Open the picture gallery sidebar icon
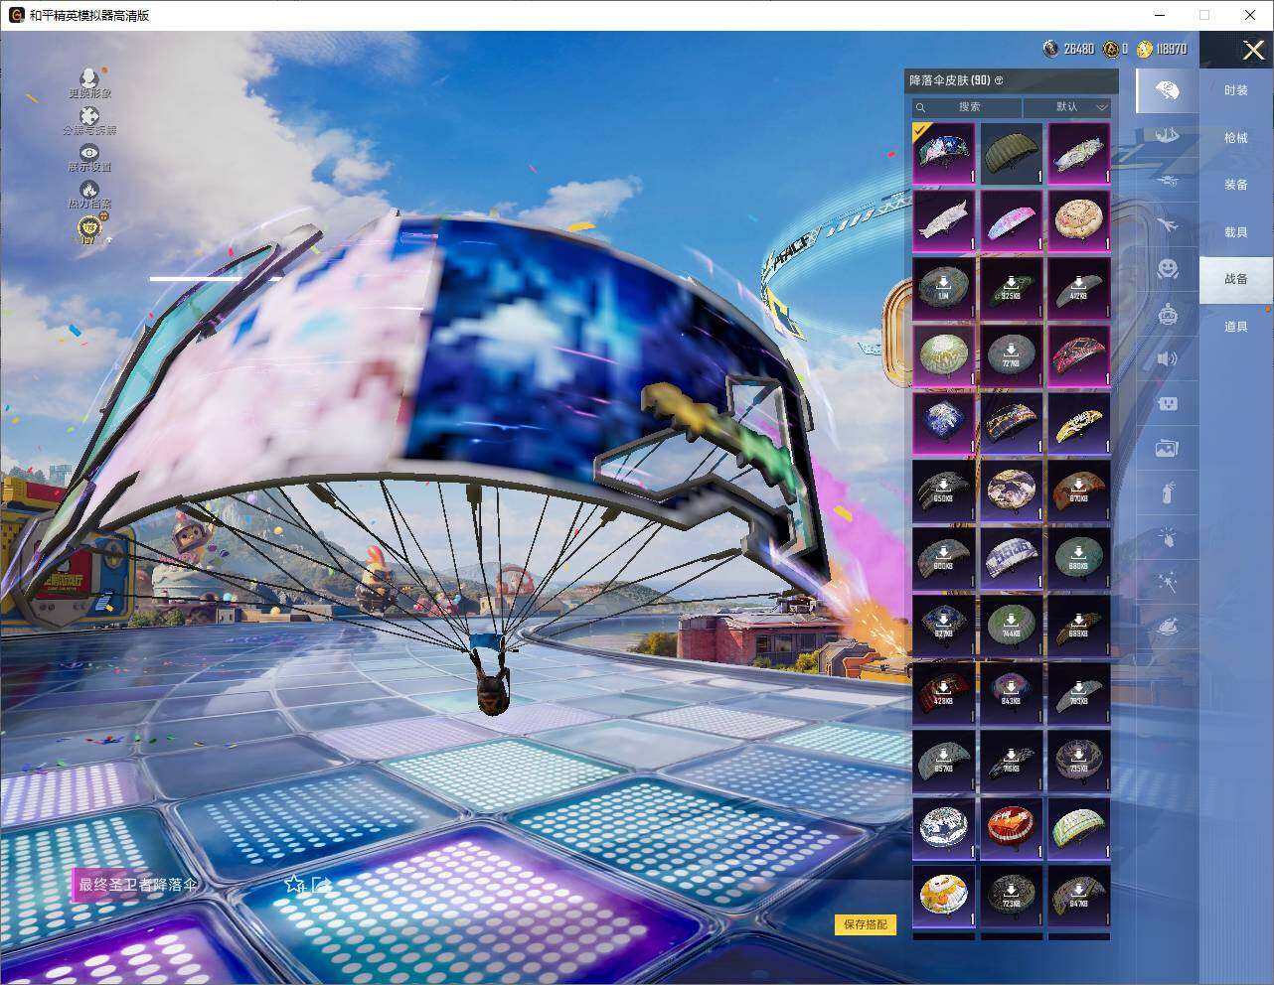Screen dimensions: 1274x985 click(1167, 448)
